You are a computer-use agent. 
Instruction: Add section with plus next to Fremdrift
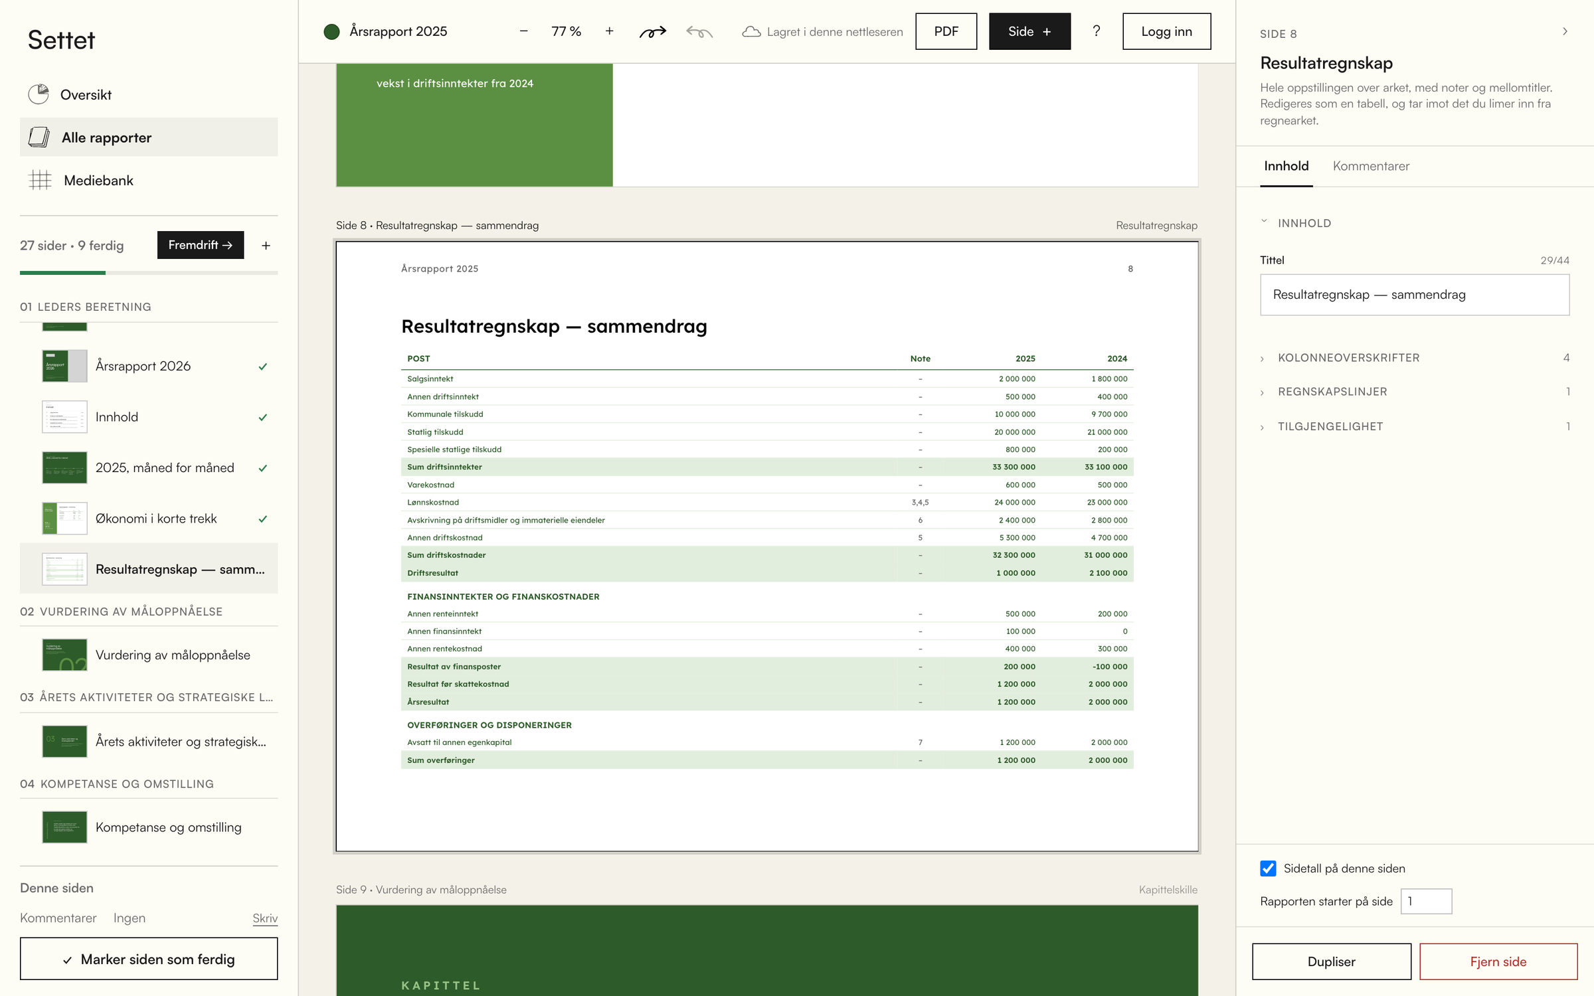(x=266, y=246)
